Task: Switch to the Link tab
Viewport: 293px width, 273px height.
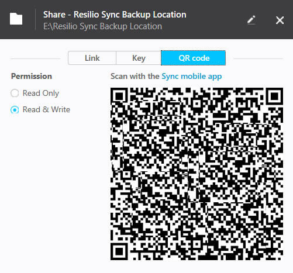Action: tap(92, 58)
